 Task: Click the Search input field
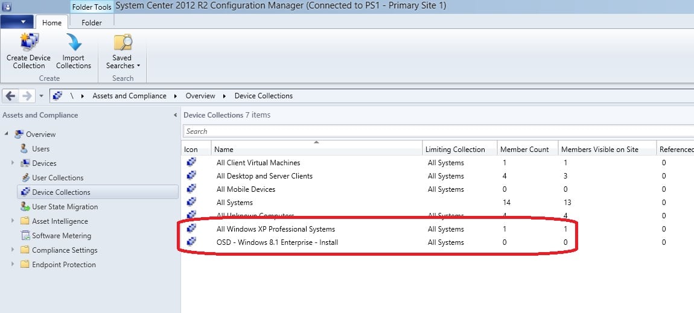pyautogui.click(x=438, y=131)
